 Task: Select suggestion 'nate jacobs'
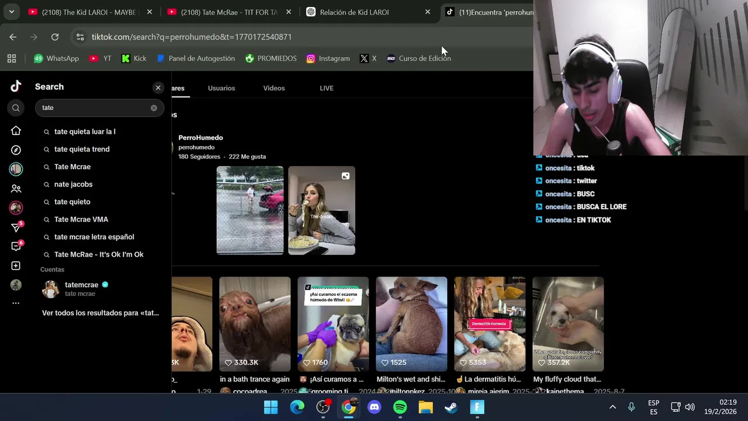click(73, 184)
